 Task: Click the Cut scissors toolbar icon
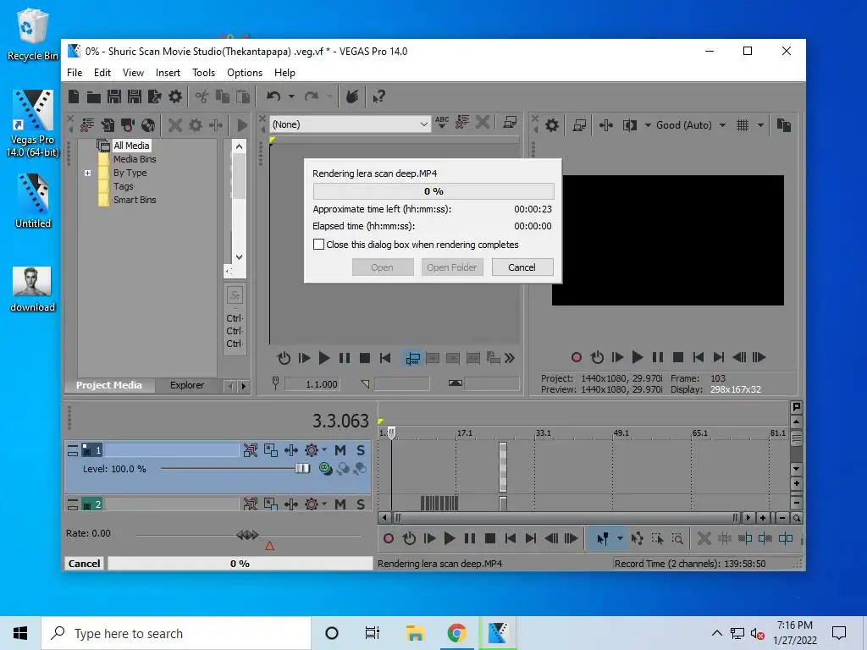202,96
